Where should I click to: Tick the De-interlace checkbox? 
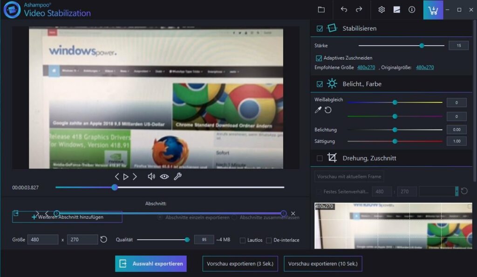[269, 240]
